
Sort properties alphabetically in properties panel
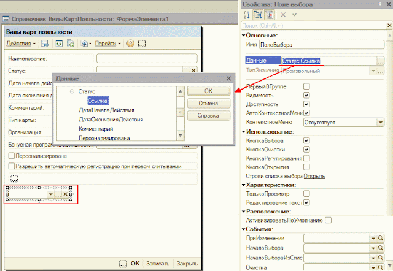247,15
